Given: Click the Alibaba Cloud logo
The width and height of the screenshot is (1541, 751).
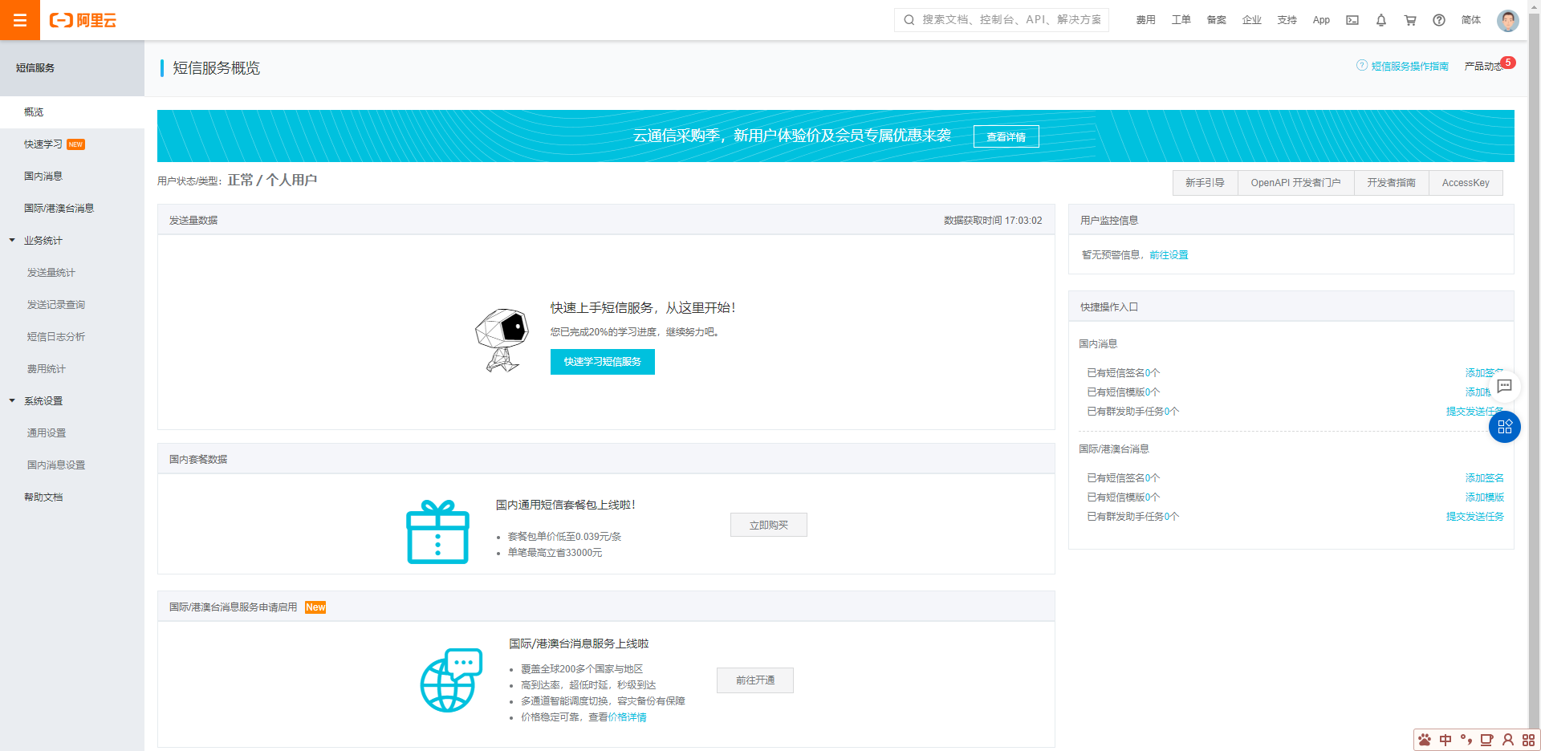Looking at the screenshot, I should 83,20.
